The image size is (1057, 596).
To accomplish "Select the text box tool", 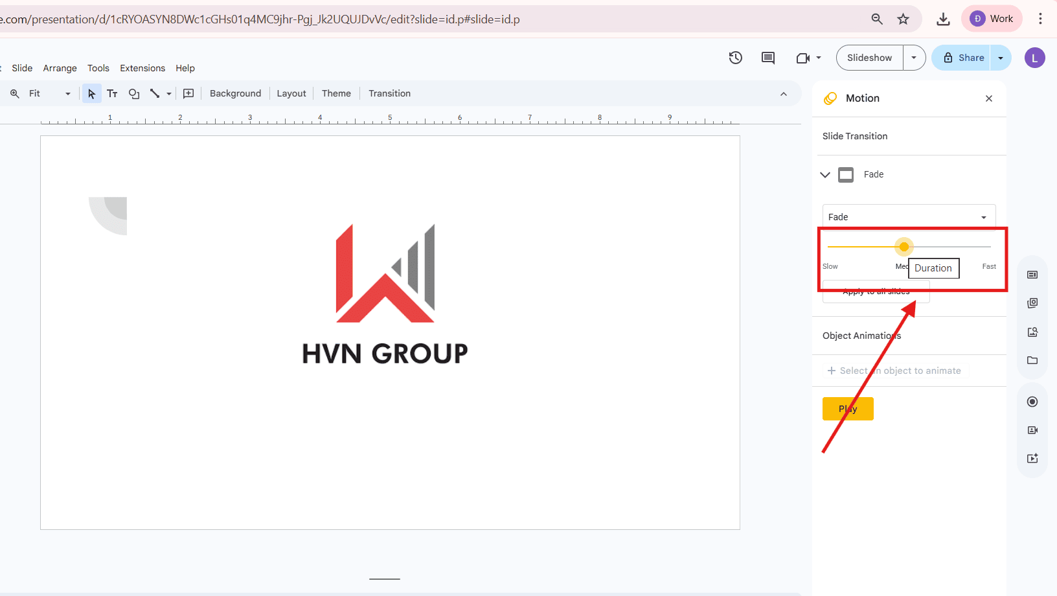I will tap(112, 94).
